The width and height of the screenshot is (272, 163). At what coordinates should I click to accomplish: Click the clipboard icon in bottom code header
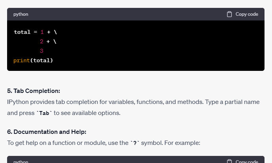point(229,161)
